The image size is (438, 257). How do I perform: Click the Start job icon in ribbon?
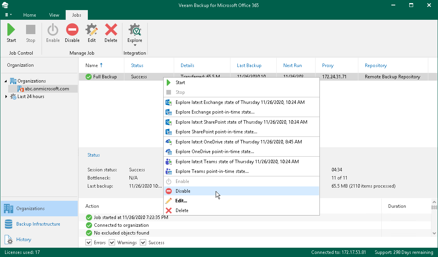pos(11,33)
